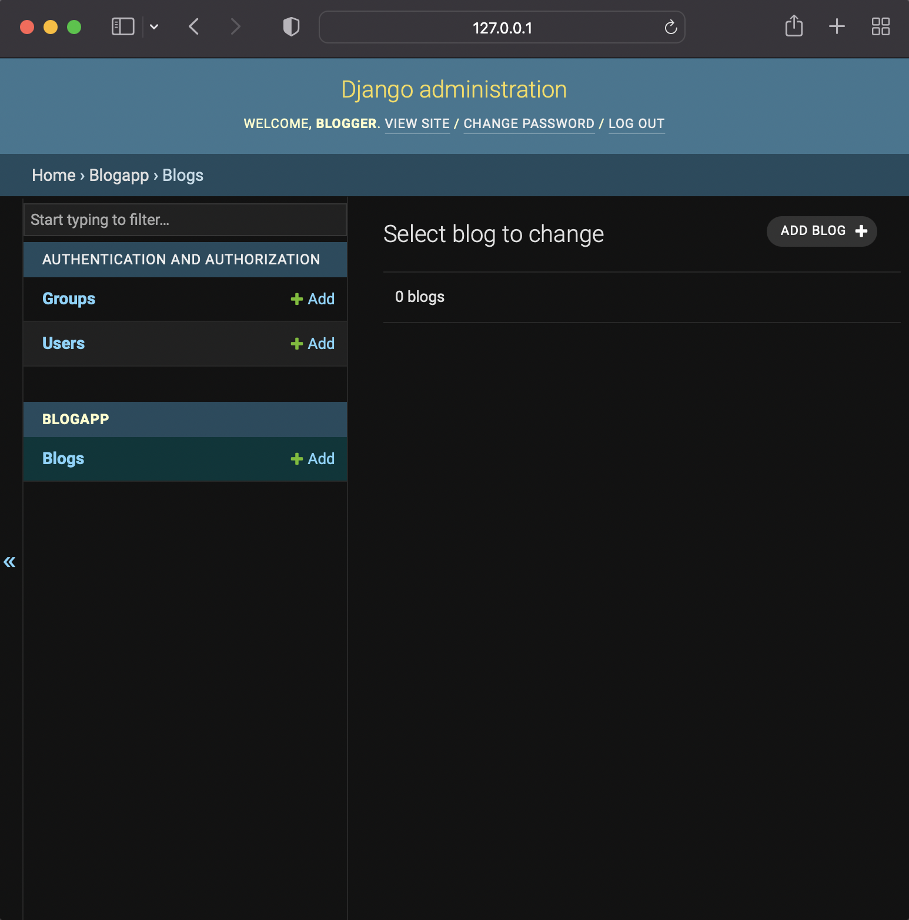Open Blogapp section header link
Viewport: 909px width, 920px height.
pos(76,419)
